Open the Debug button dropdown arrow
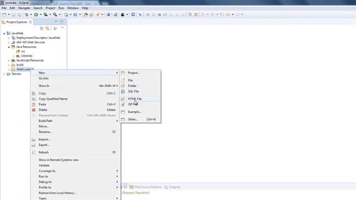This screenshot has height=200, width=356. (x=31, y=14)
